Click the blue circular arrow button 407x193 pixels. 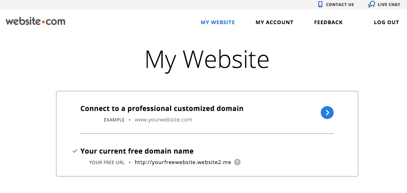327,113
